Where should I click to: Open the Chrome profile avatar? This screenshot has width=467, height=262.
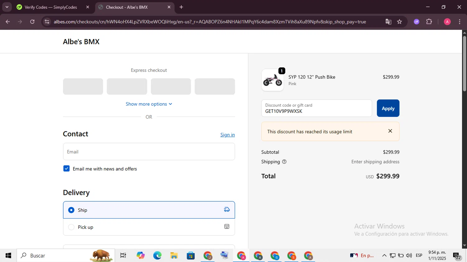[447, 22]
